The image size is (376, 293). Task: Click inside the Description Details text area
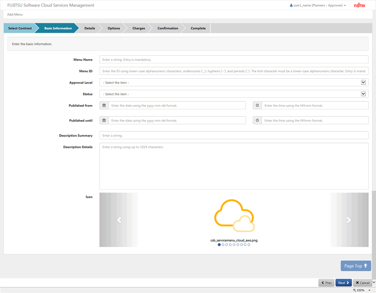(234, 166)
